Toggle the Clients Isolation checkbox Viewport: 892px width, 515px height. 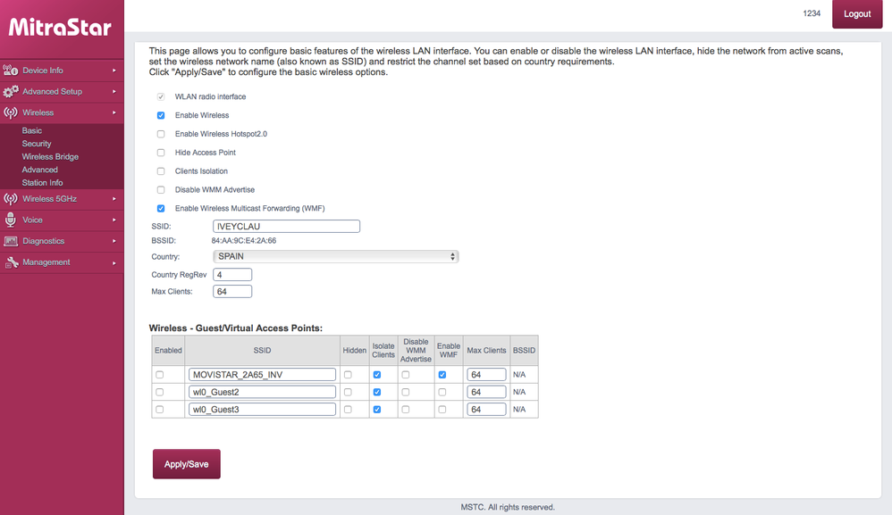[161, 171]
